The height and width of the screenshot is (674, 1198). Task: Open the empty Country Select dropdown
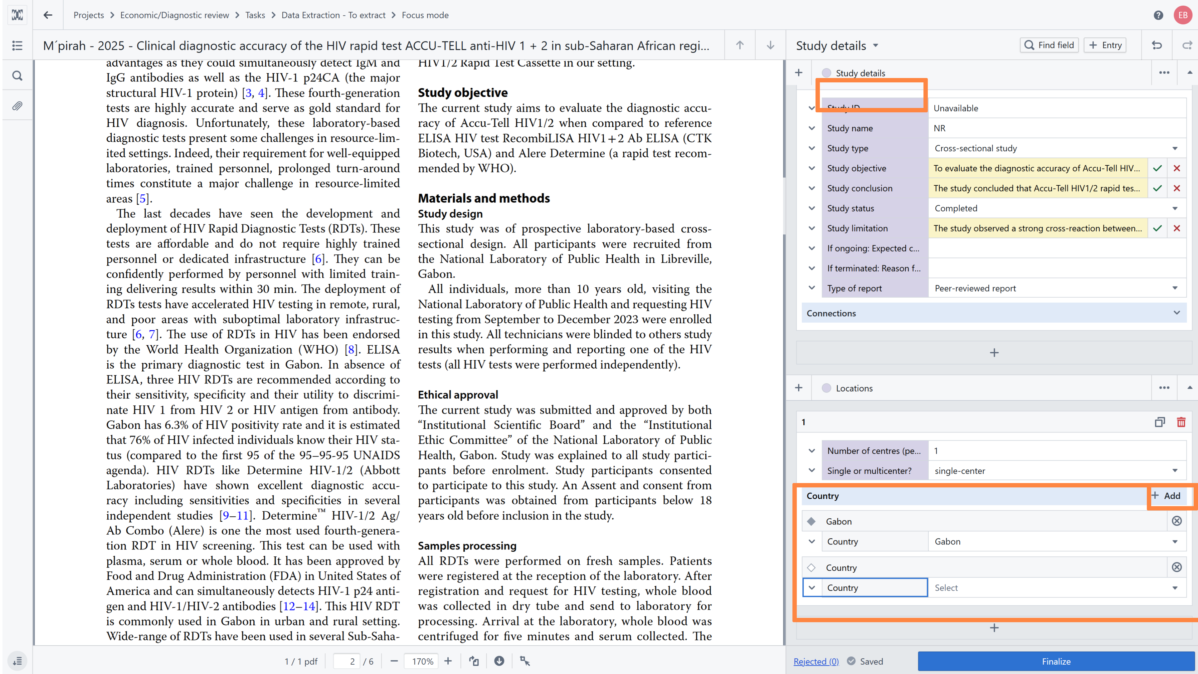[1057, 588]
